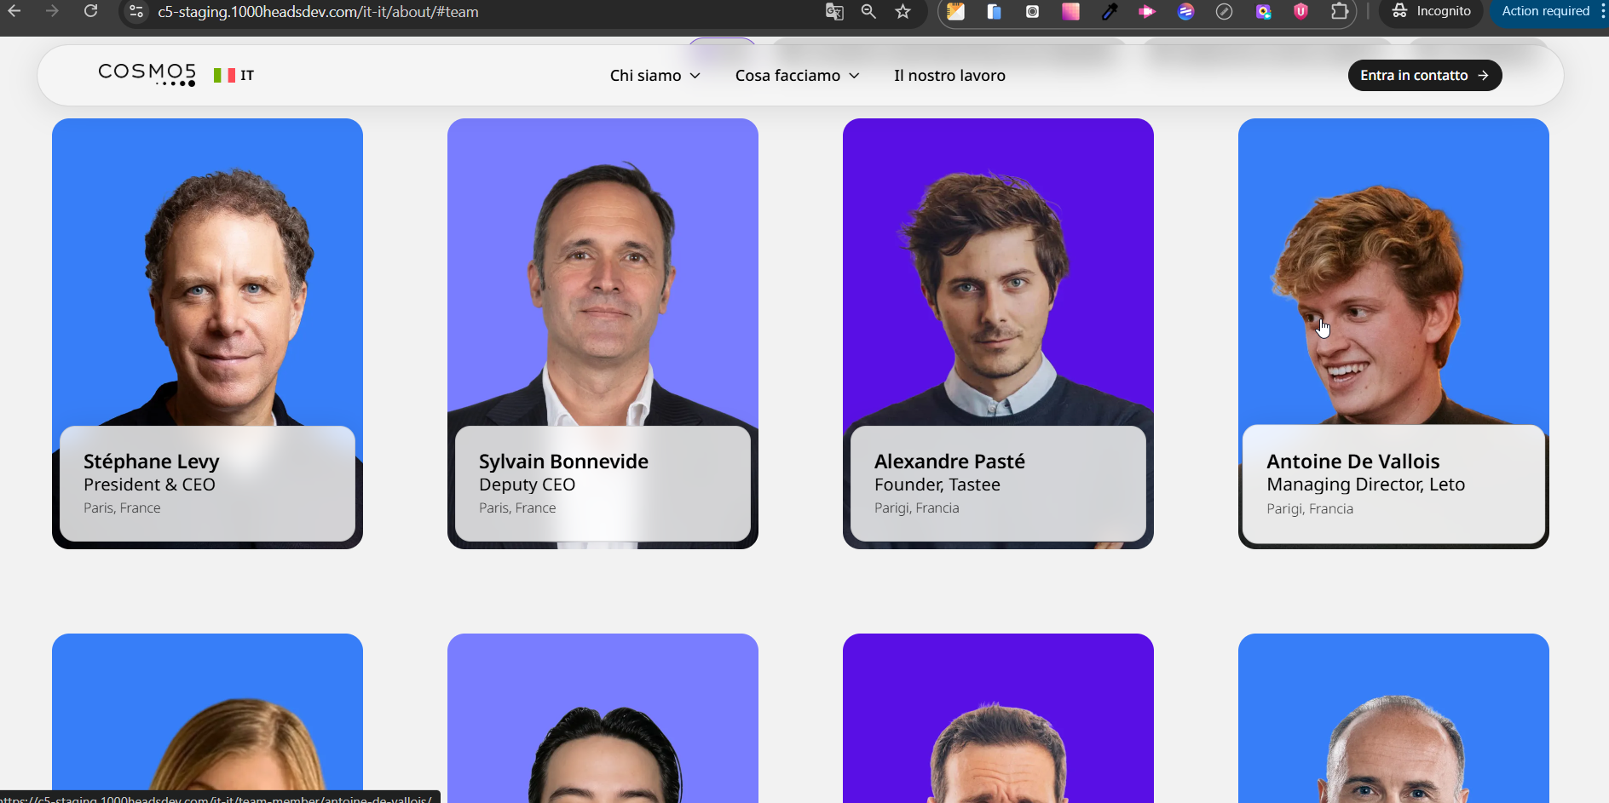Open the pink video recorder extension
Viewport: 1609px width, 803px height.
click(1147, 11)
